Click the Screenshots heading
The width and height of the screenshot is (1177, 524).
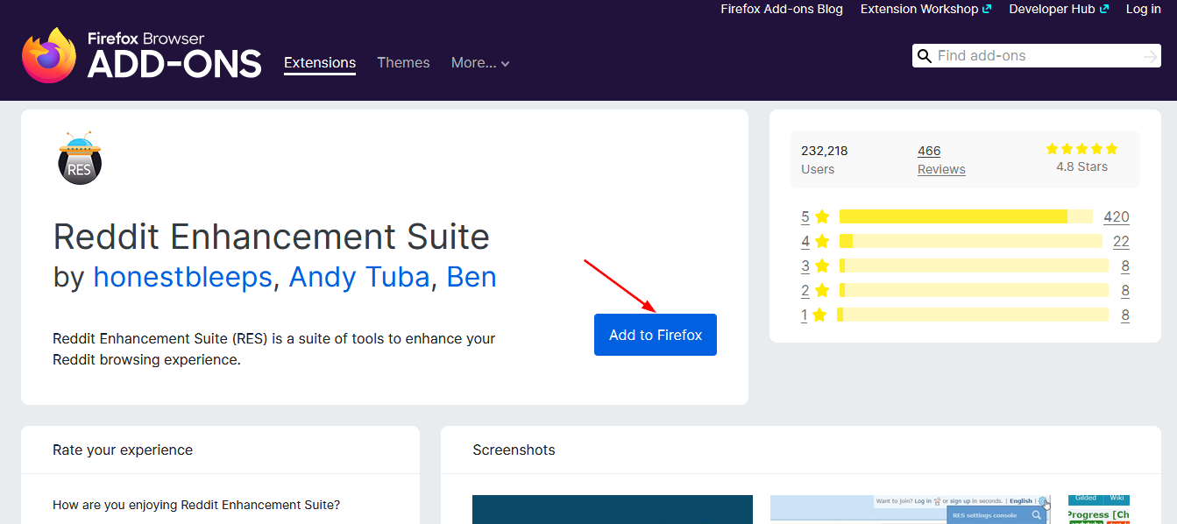point(514,450)
